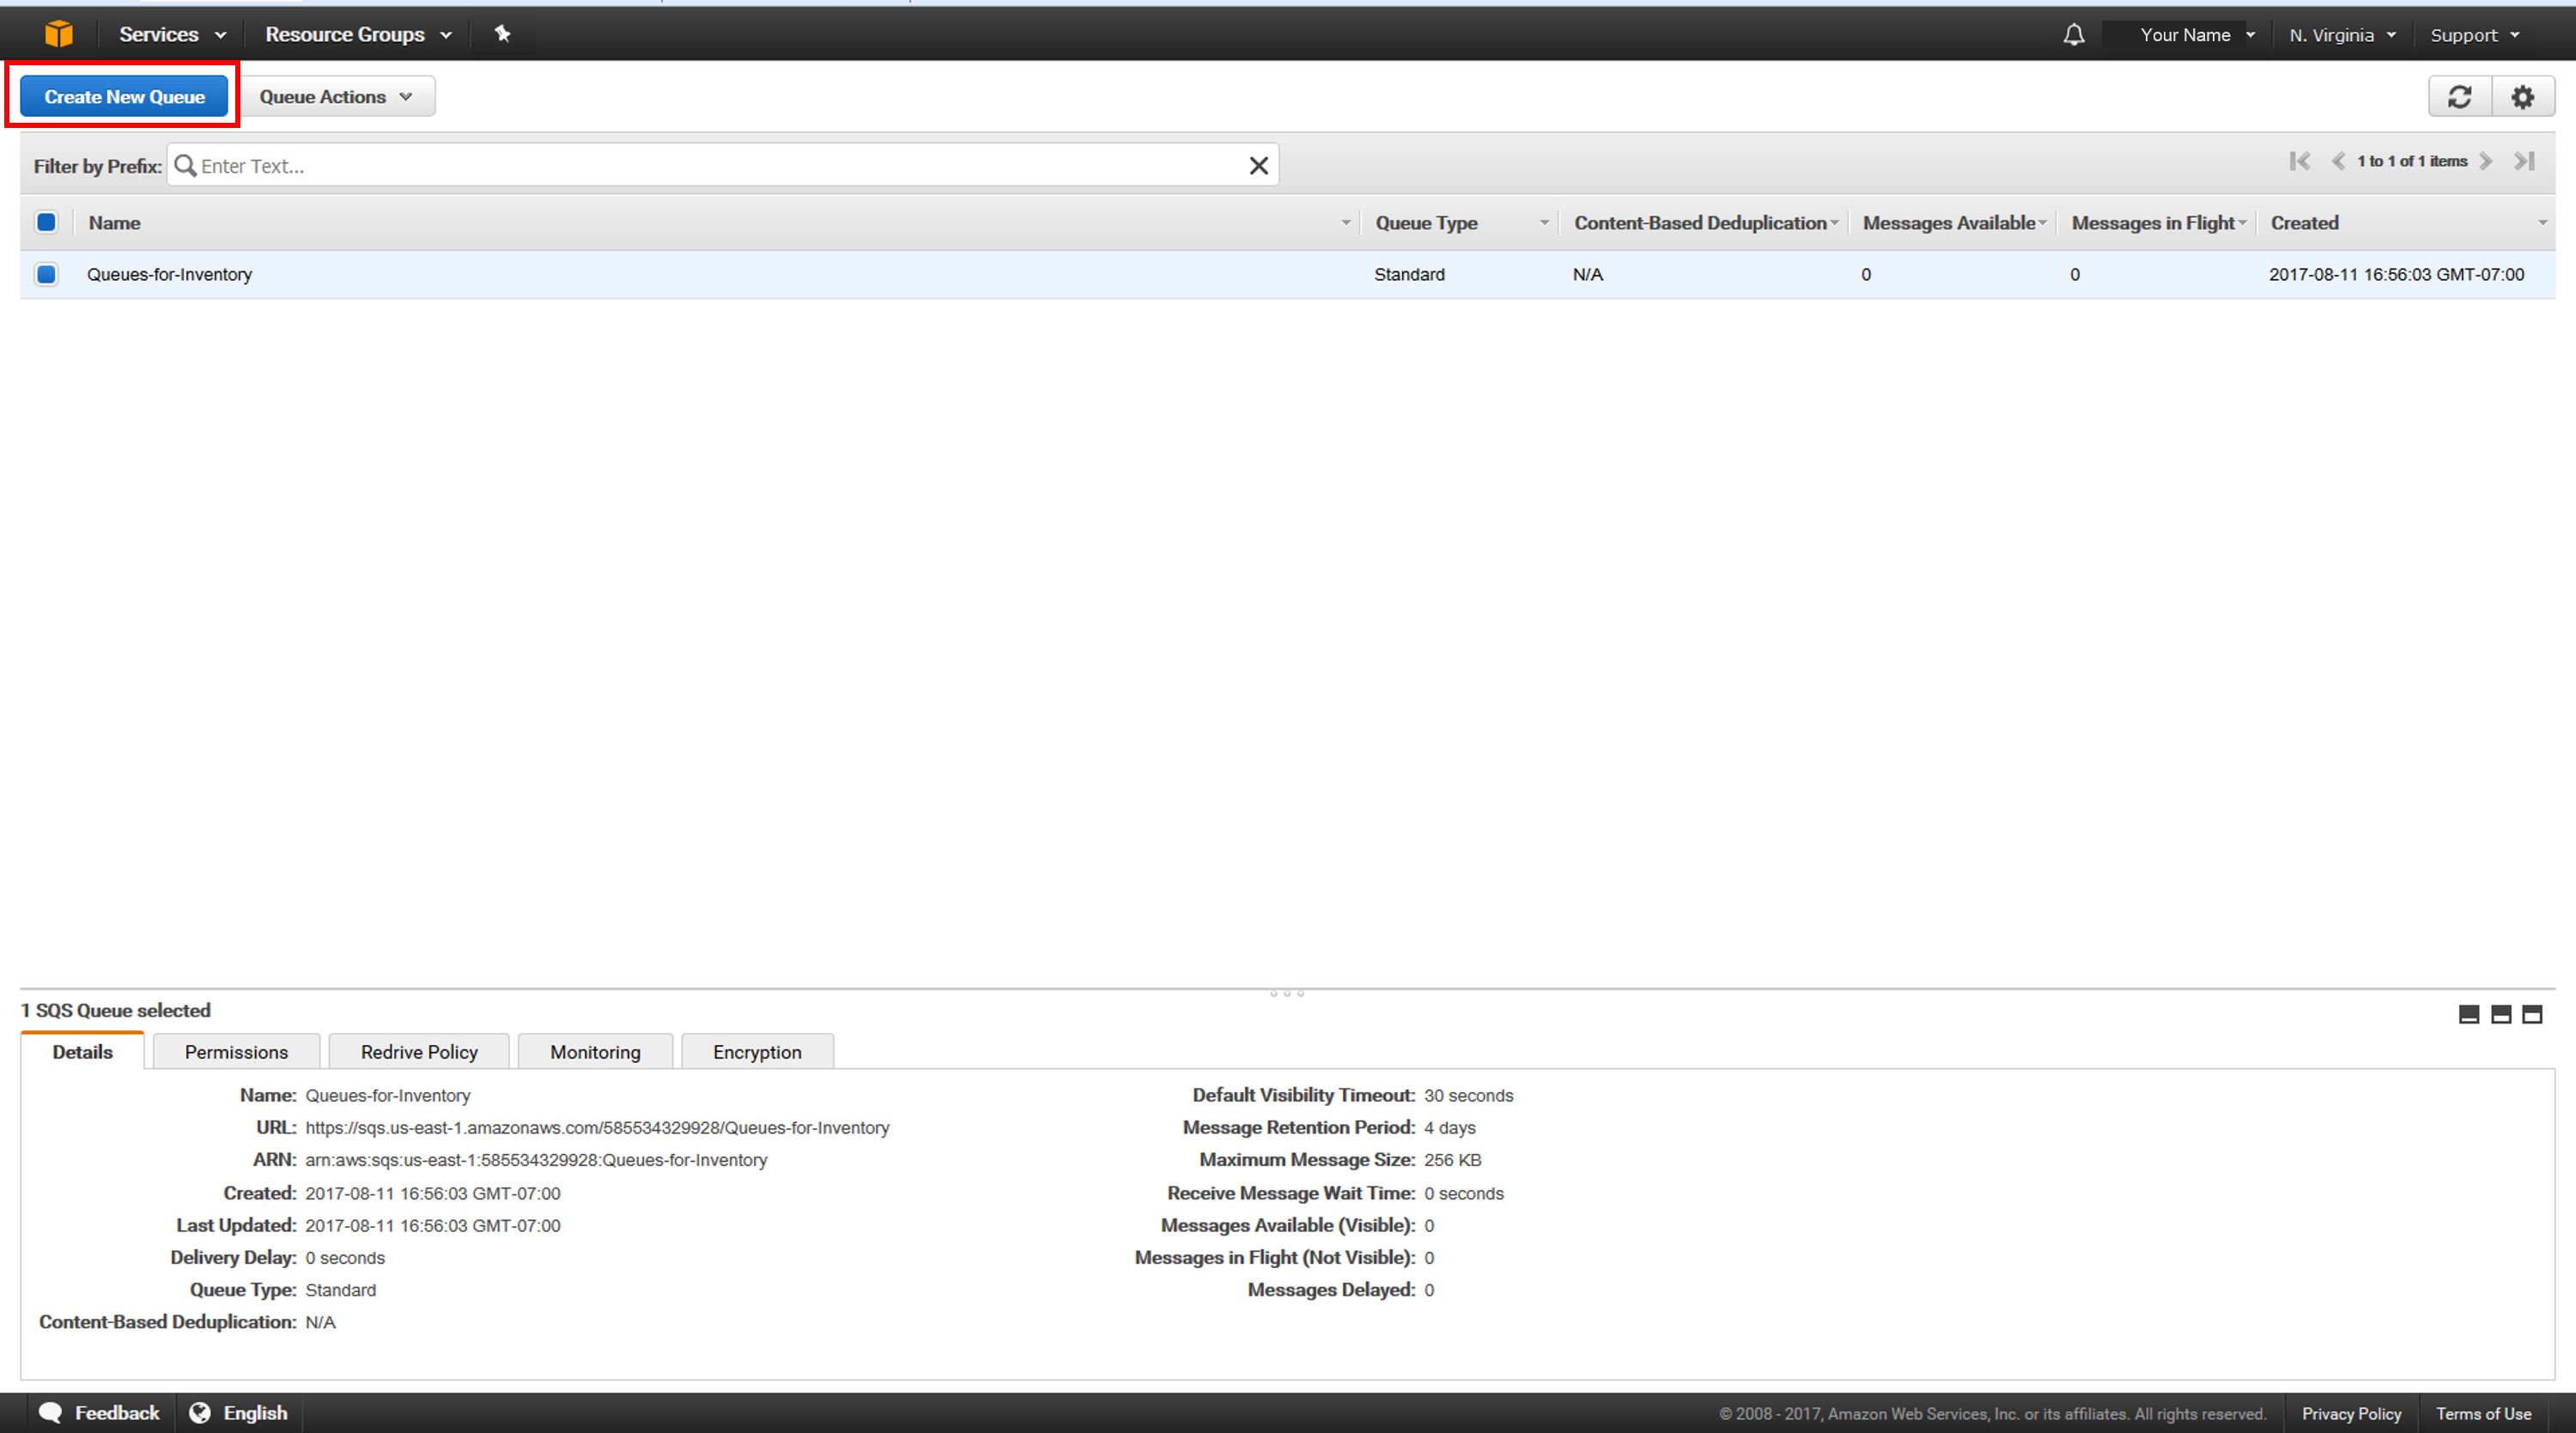This screenshot has width=2576, height=1433.
Task: Expand the Queue Actions dropdown
Action: pos(333,95)
